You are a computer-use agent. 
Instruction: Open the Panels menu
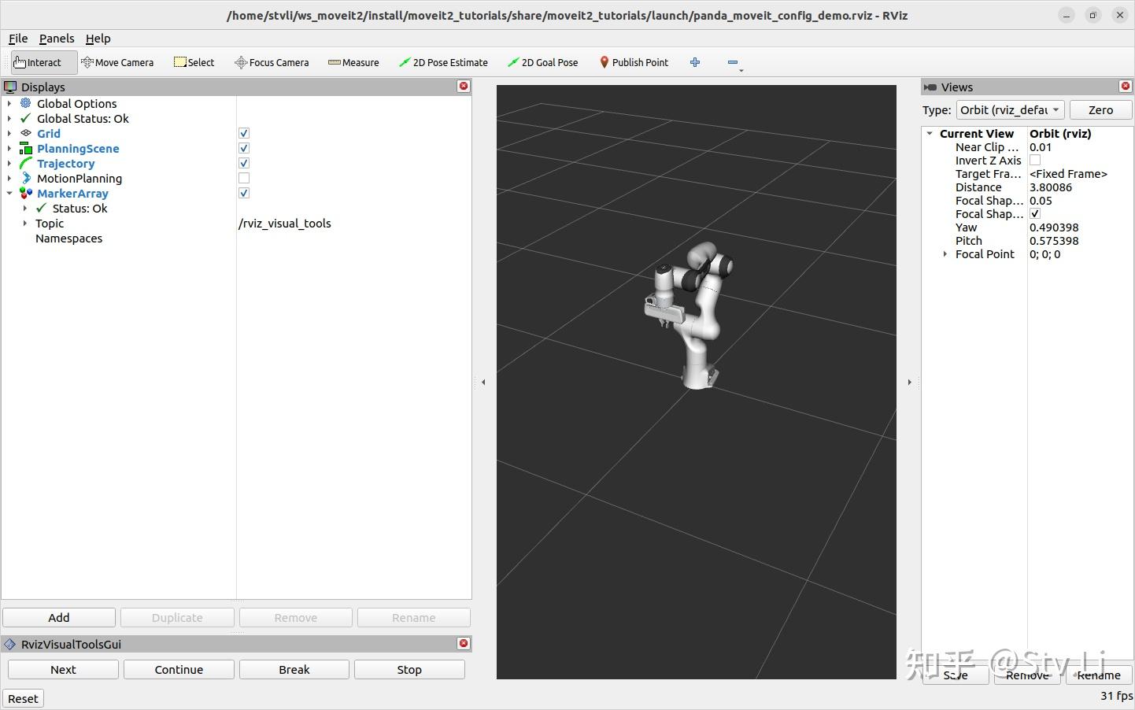[x=56, y=38]
